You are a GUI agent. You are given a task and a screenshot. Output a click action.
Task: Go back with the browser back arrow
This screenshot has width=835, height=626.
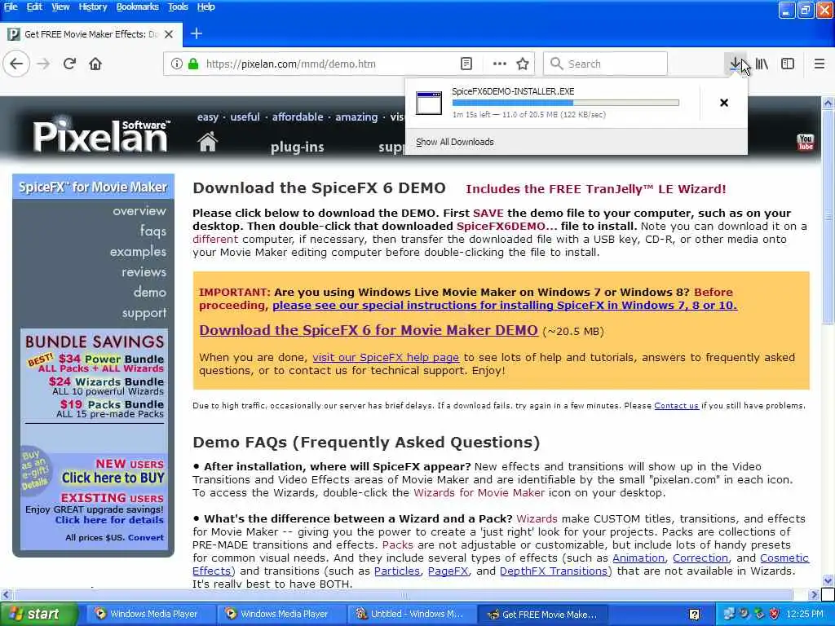pyautogui.click(x=16, y=64)
